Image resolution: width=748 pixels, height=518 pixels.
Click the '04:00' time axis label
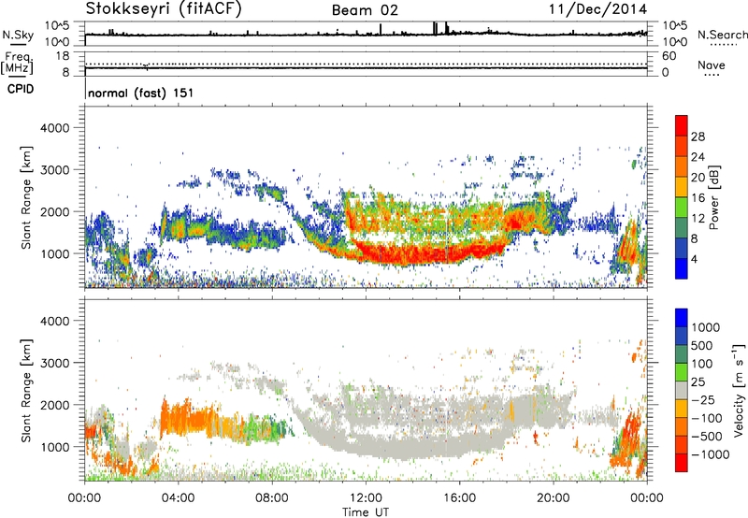[x=178, y=498]
